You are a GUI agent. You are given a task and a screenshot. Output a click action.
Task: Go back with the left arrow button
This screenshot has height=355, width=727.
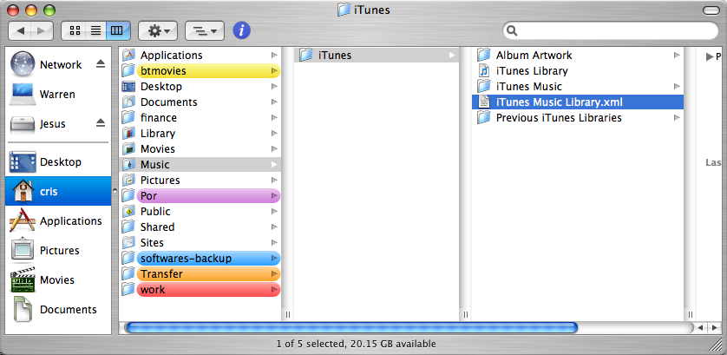[x=21, y=30]
